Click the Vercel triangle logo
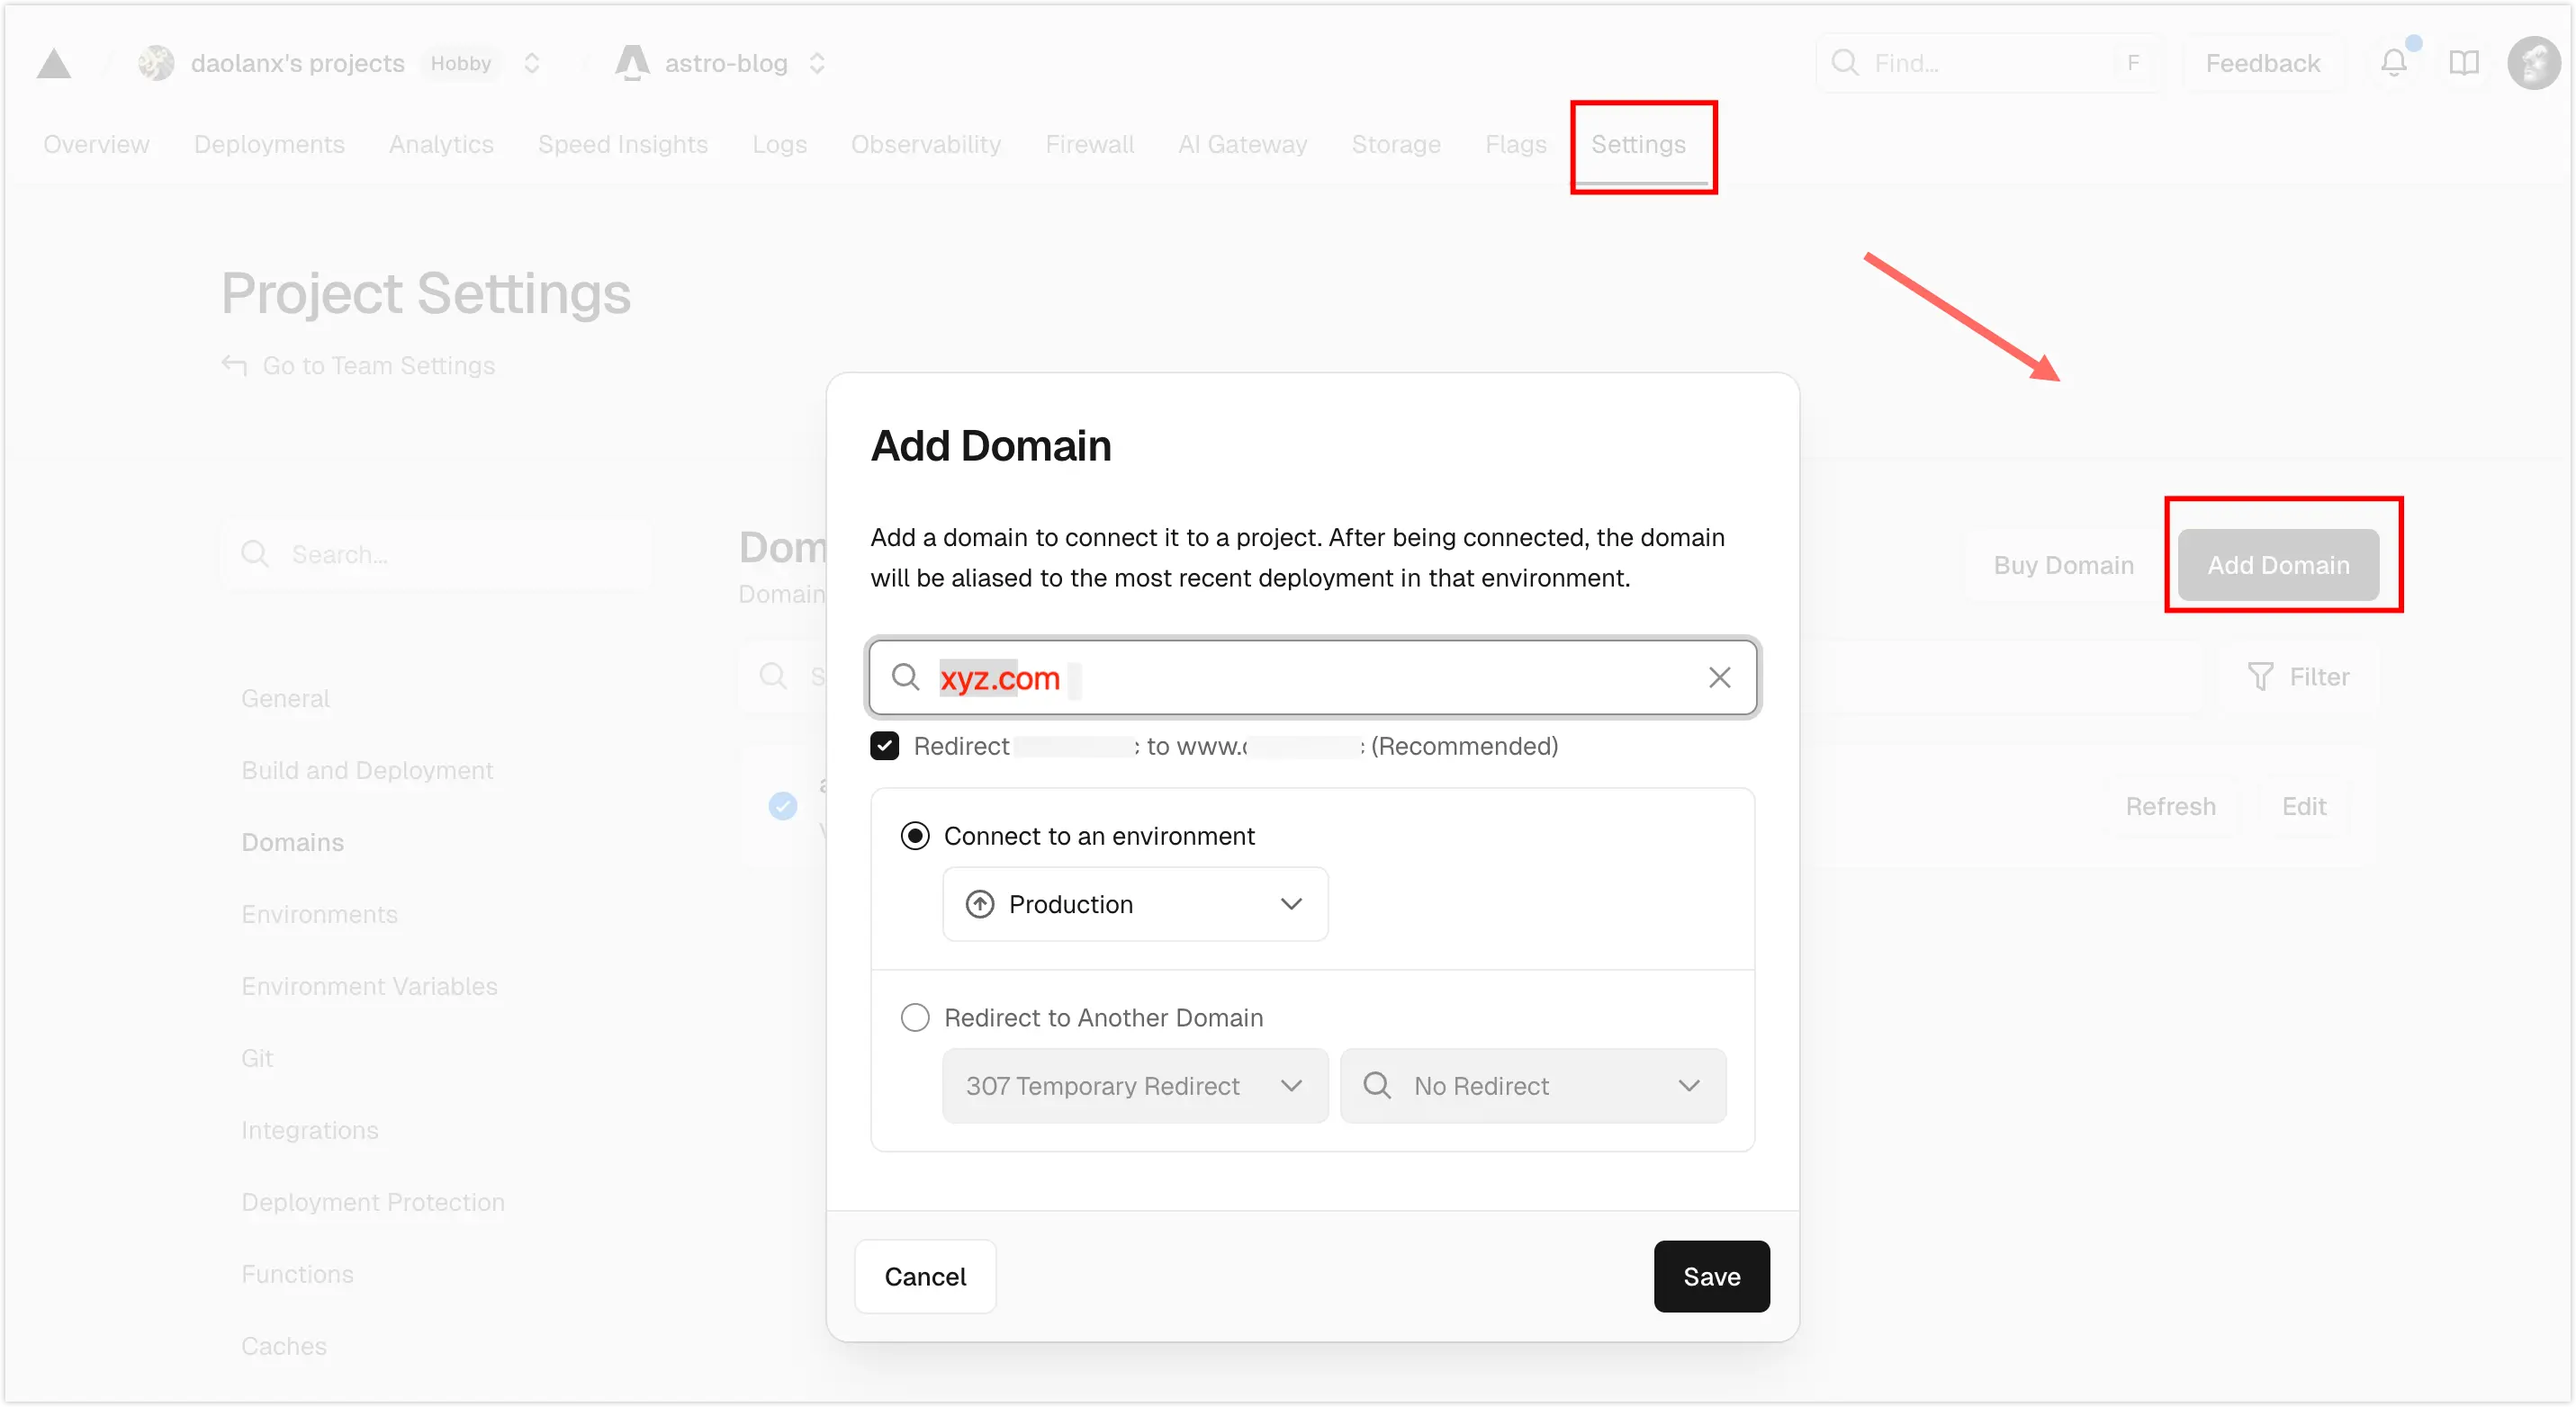 coord(55,62)
